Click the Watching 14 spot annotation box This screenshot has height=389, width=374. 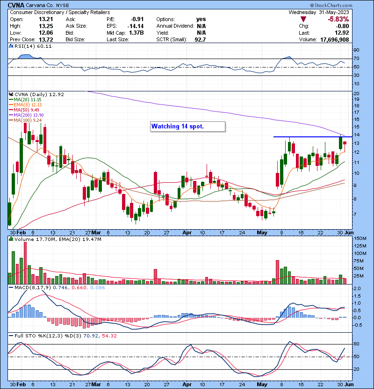[187, 126]
